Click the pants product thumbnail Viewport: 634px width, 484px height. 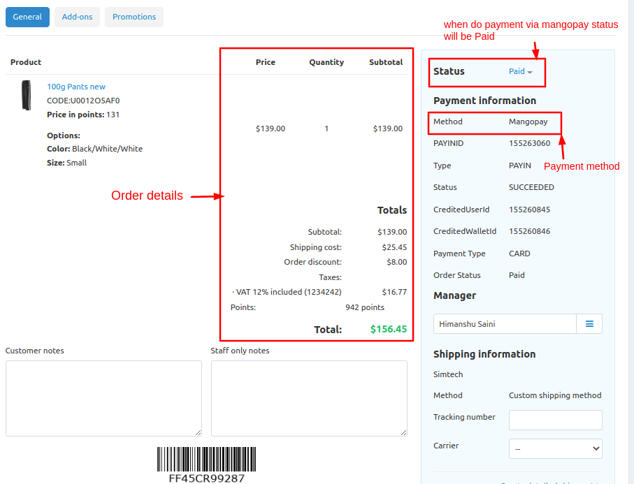pyautogui.click(x=27, y=95)
